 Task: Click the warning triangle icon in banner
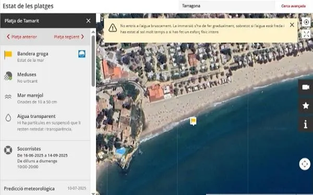point(113,28)
